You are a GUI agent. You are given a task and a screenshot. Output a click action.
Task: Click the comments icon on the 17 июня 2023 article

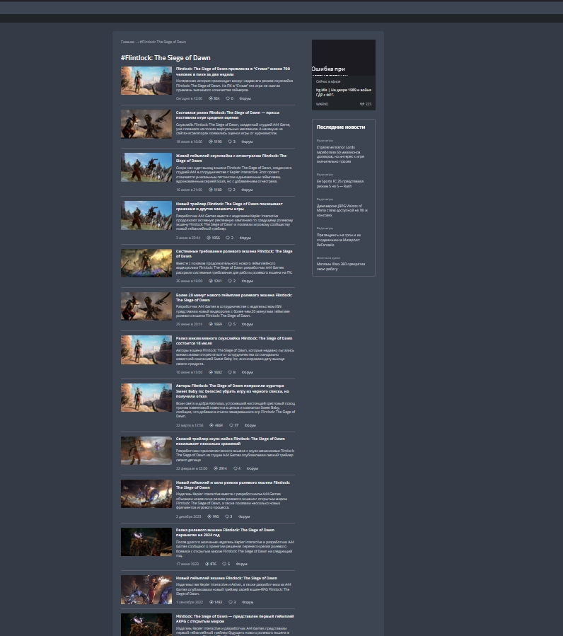click(224, 564)
